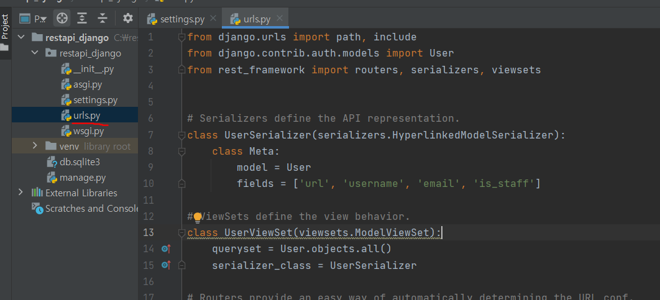
Task: Click 'viewsets' at end of line 3
Action: [516, 70]
